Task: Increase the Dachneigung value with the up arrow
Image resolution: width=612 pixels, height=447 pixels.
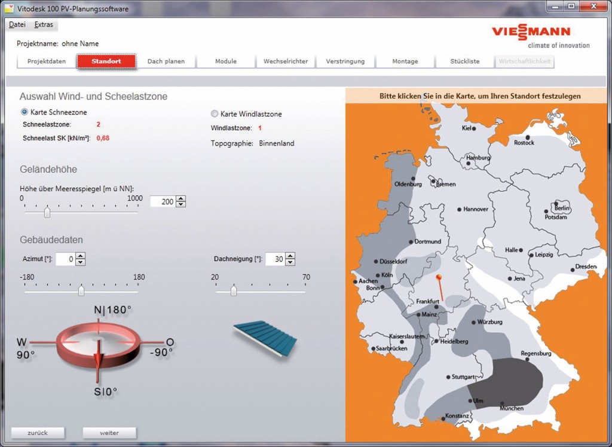Action: (290, 256)
